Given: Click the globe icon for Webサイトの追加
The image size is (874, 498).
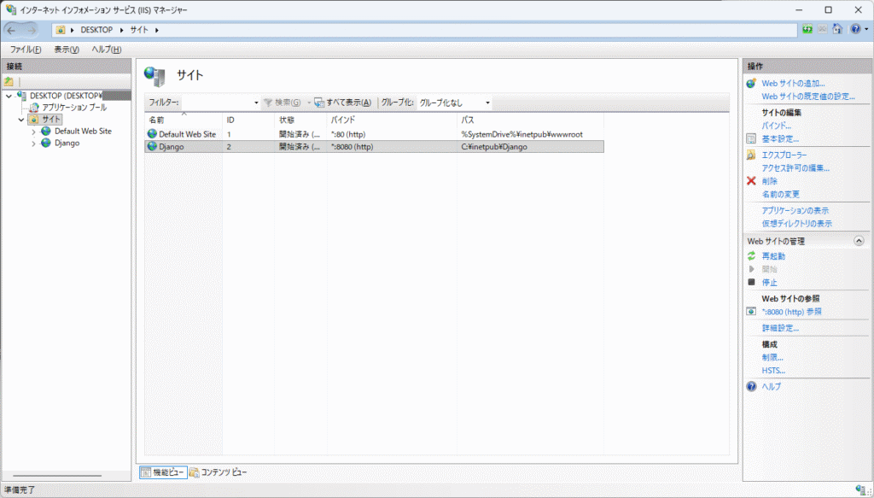Looking at the screenshot, I should [751, 84].
